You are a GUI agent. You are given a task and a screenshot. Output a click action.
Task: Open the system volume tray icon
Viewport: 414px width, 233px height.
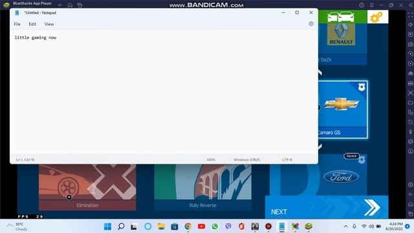click(x=371, y=227)
